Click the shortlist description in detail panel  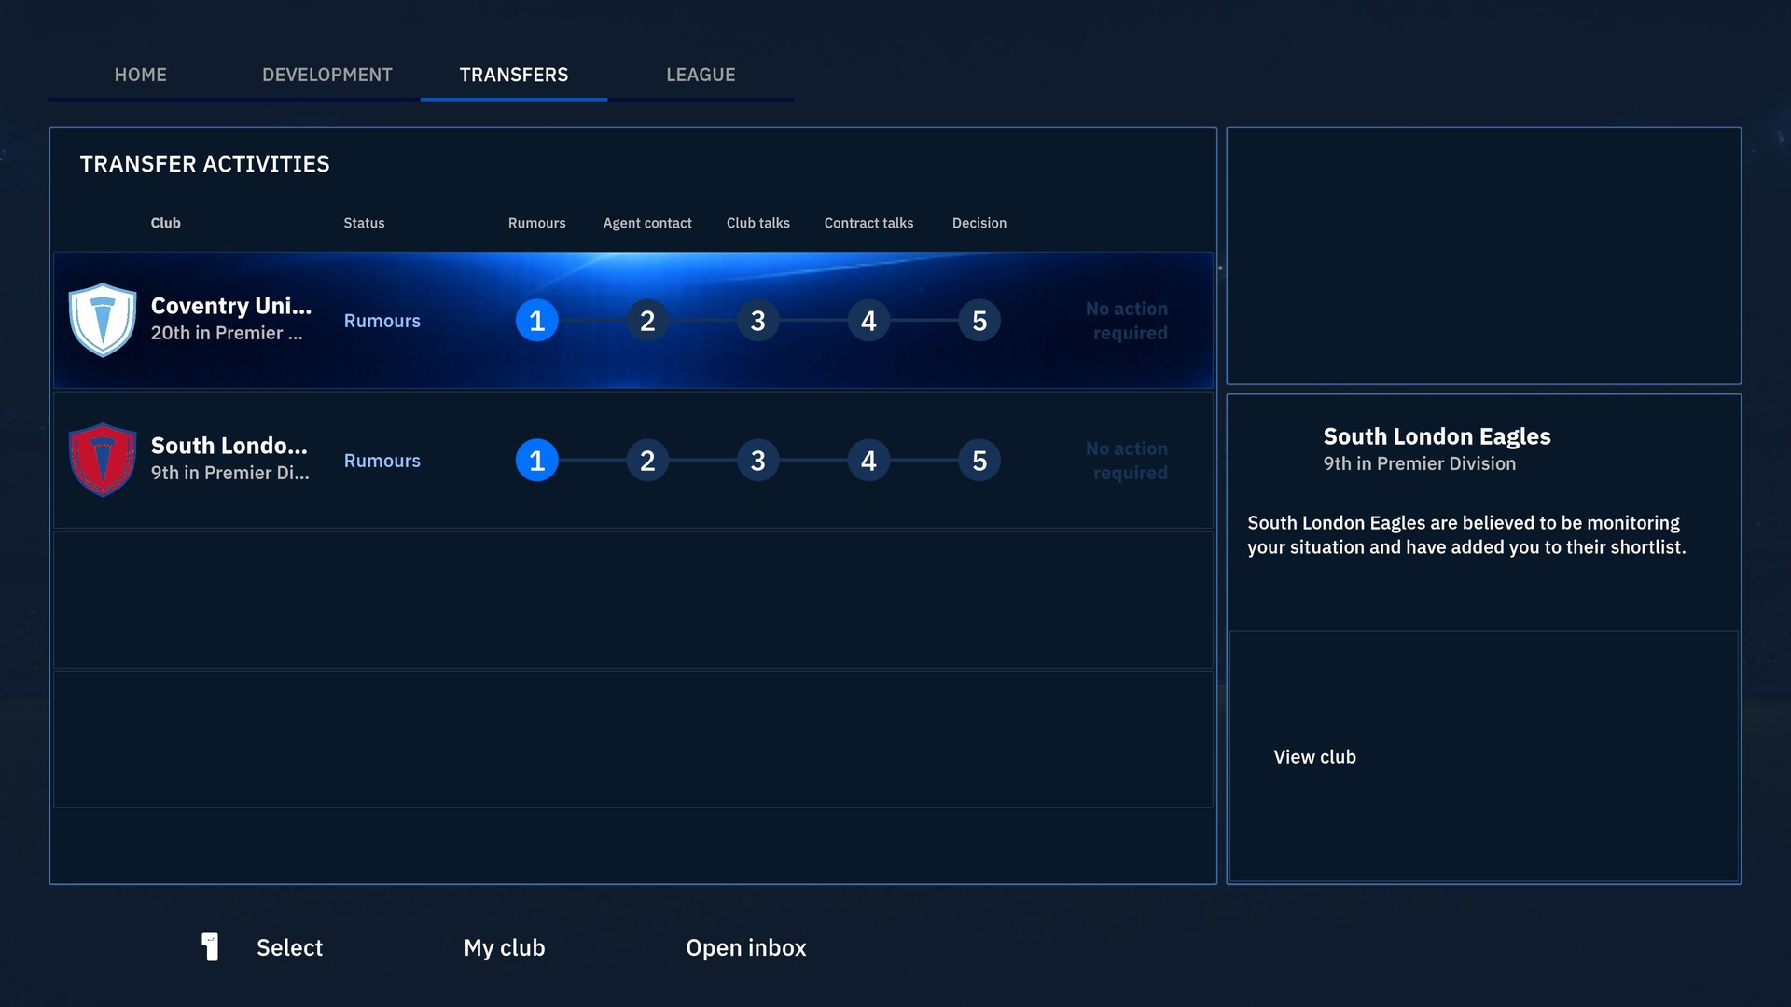[x=1466, y=535]
